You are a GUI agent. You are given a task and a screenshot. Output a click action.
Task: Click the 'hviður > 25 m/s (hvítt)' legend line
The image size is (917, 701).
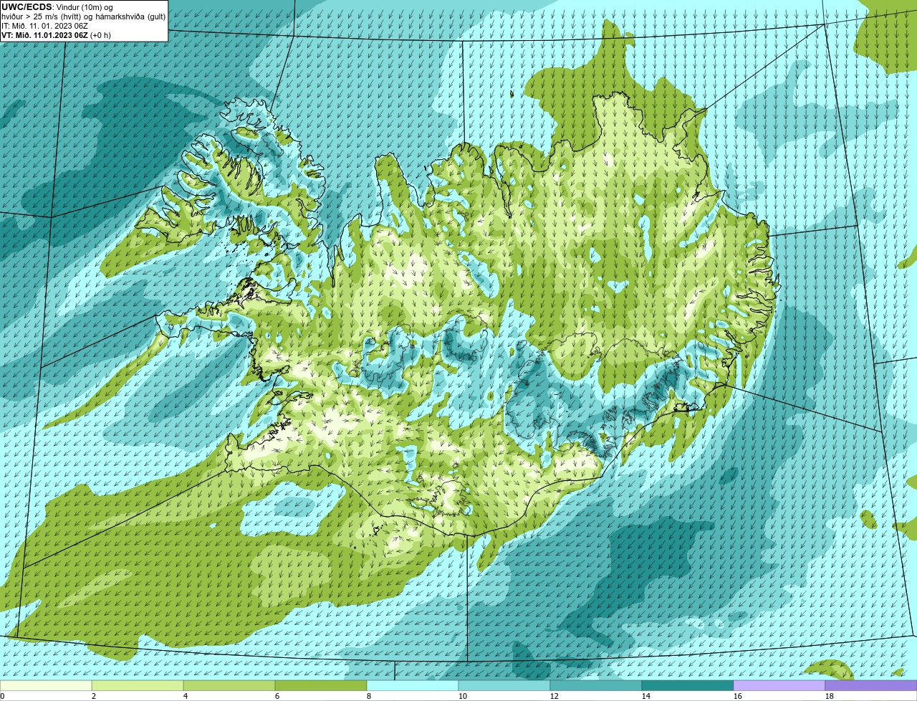[42, 16]
